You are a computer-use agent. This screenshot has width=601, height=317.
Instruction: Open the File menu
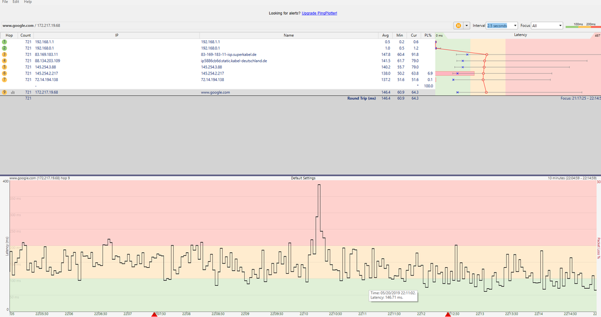[x=5, y=2]
